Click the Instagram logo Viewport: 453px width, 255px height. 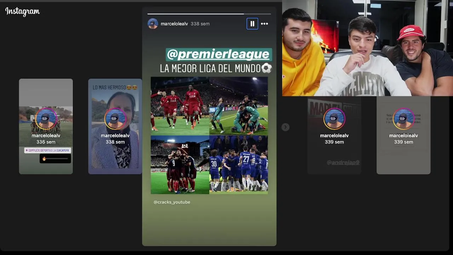pyautogui.click(x=22, y=12)
